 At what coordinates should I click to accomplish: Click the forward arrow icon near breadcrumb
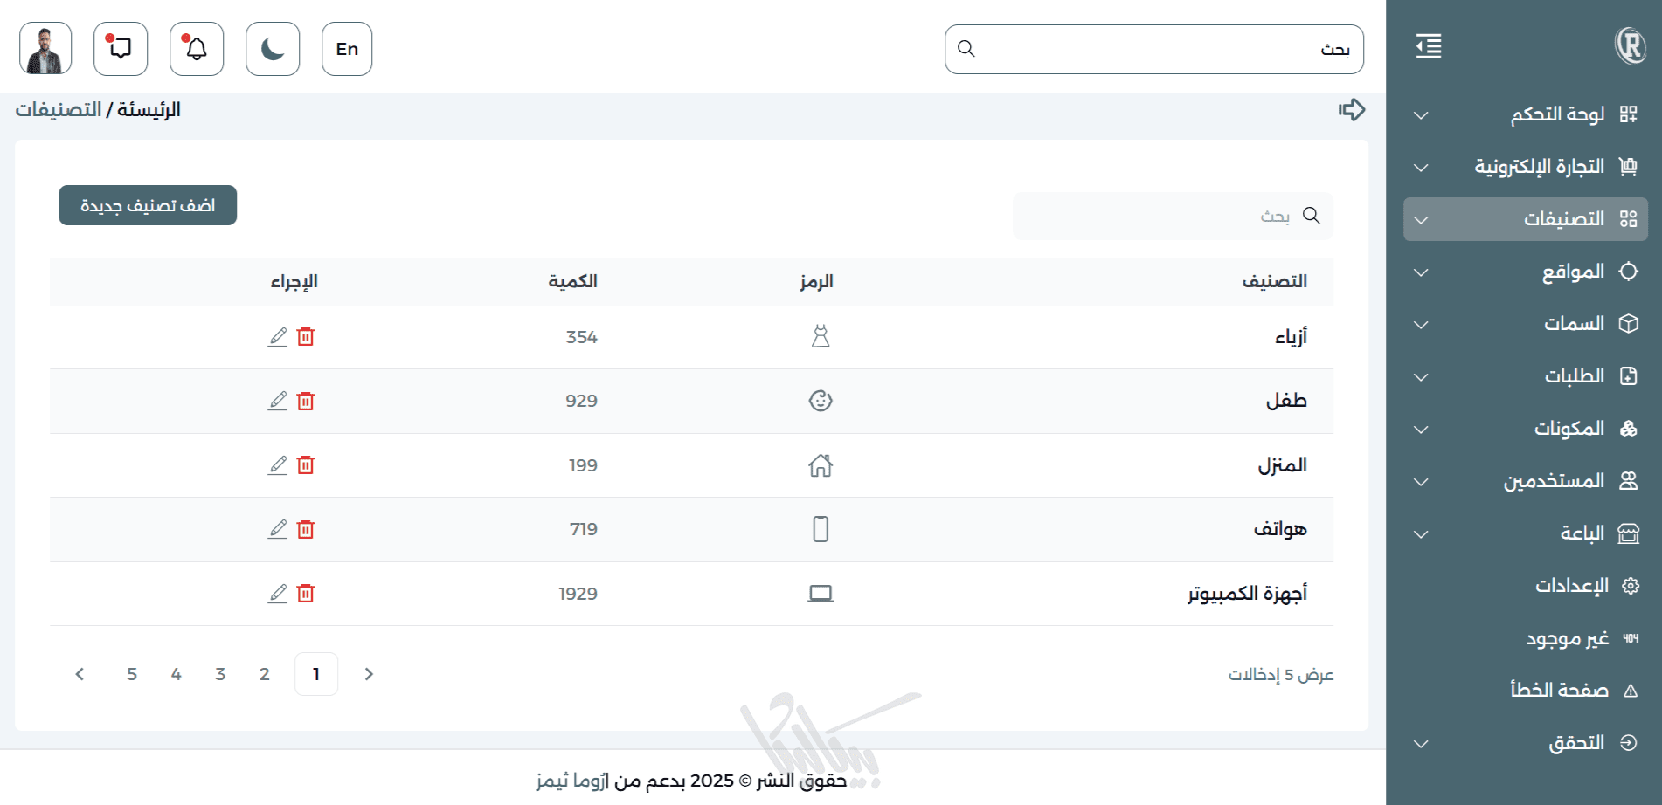tap(1352, 110)
